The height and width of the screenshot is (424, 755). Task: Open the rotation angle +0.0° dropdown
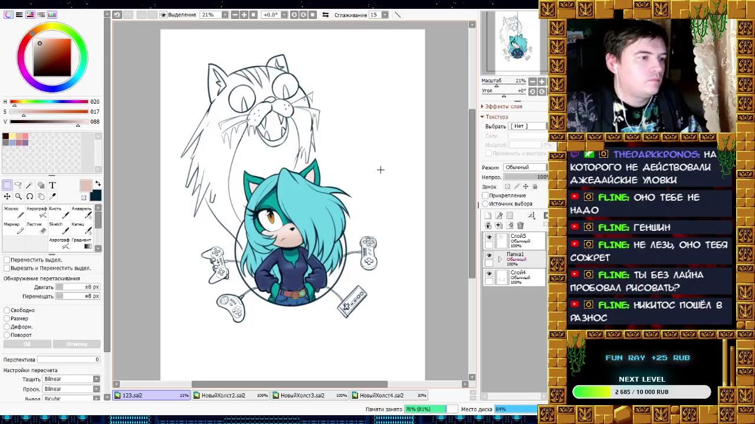click(285, 15)
